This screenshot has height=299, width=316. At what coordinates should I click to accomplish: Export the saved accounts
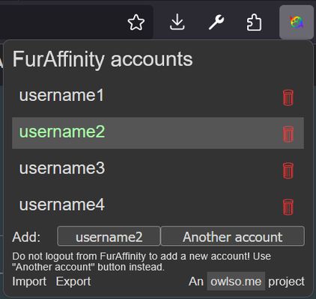pyautogui.click(x=73, y=282)
